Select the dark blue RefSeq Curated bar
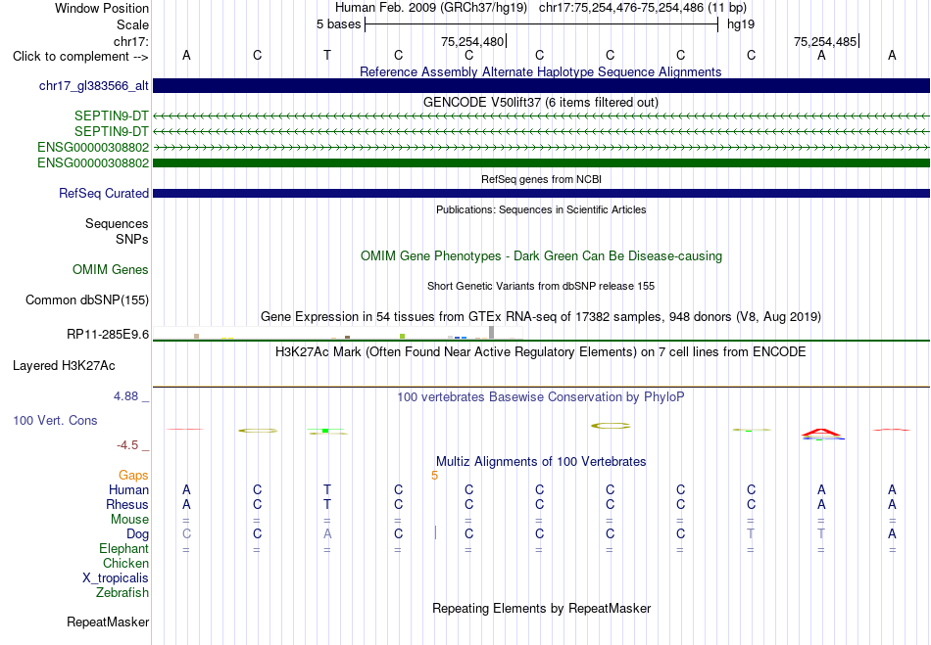Viewport: 931px width, 645px height. click(541, 193)
